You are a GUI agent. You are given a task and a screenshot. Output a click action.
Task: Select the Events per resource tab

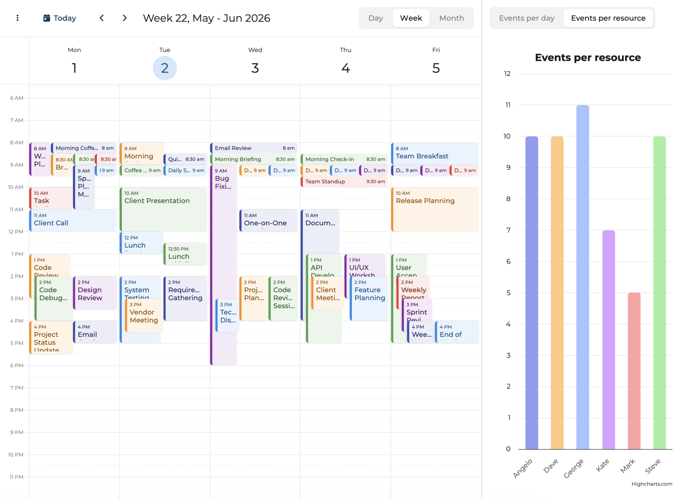[x=608, y=18]
